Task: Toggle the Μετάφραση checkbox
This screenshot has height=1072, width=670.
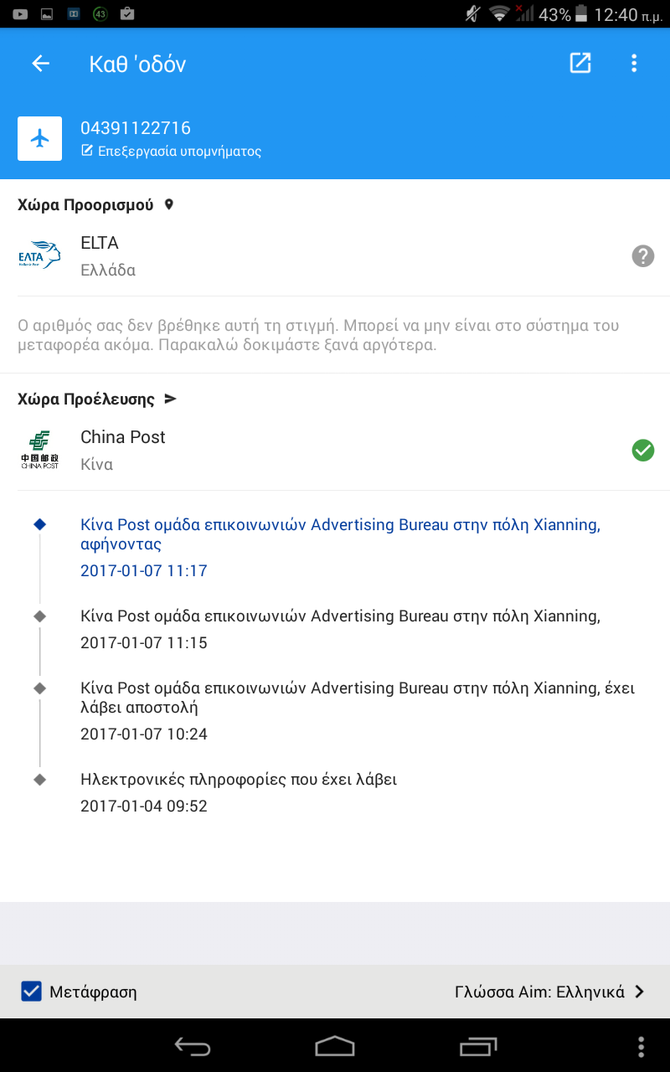Action: click(x=32, y=992)
